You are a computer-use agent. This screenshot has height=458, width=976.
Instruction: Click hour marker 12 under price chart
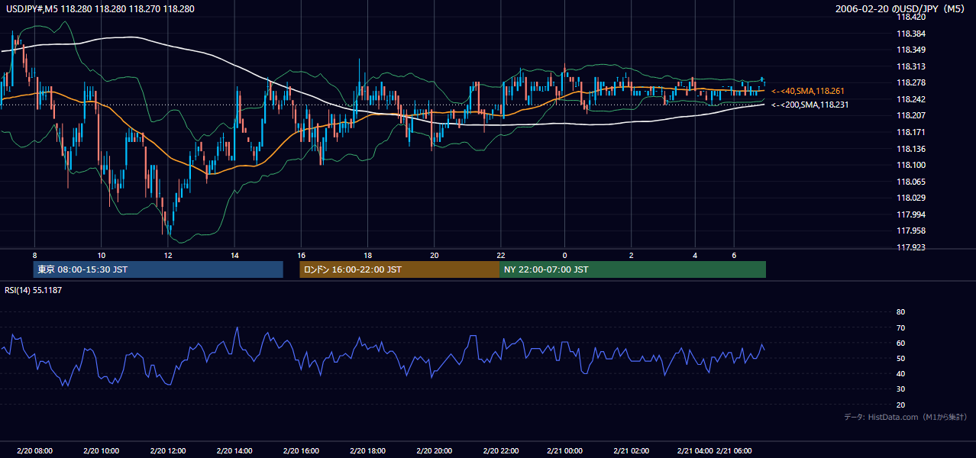168,255
